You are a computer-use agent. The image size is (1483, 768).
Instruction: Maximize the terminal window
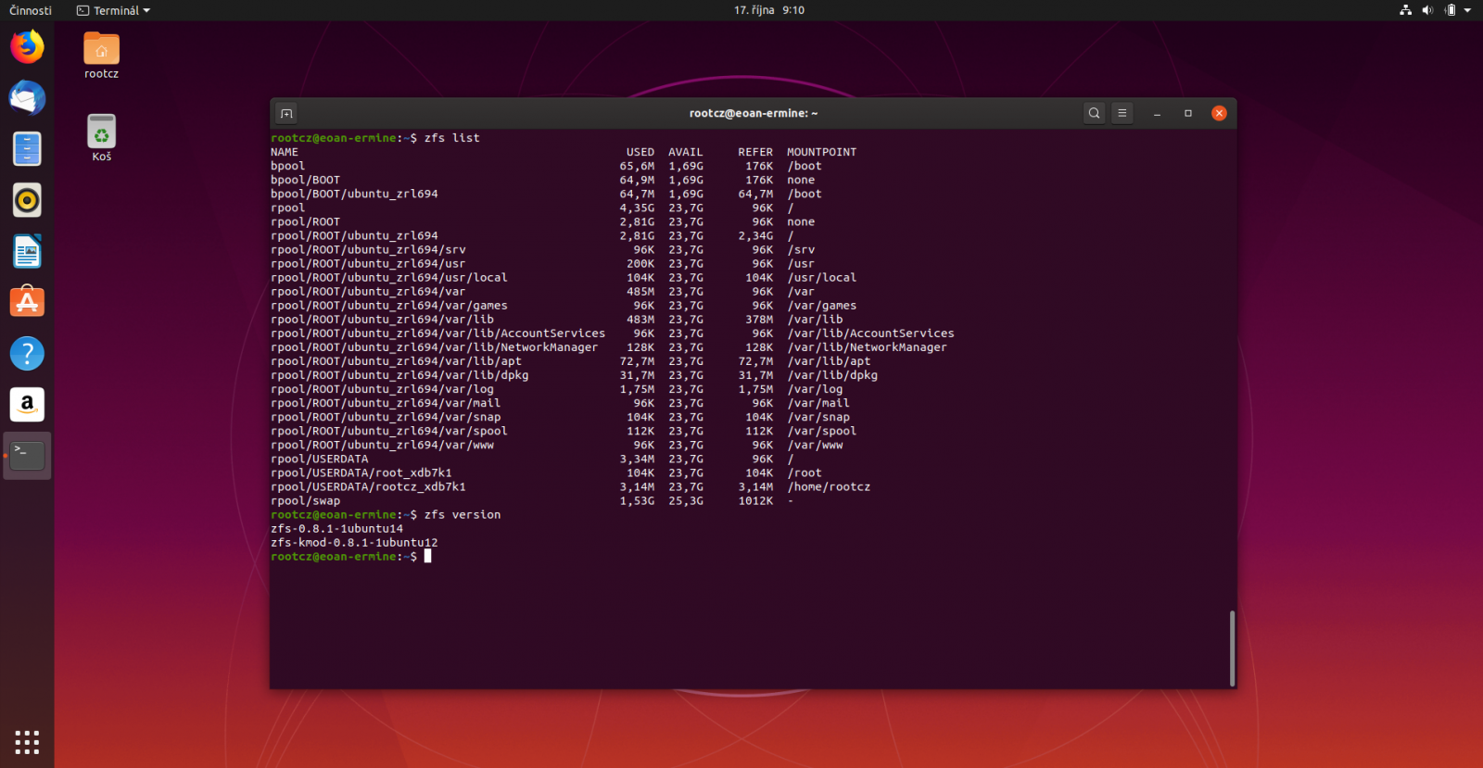click(x=1188, y=113)
